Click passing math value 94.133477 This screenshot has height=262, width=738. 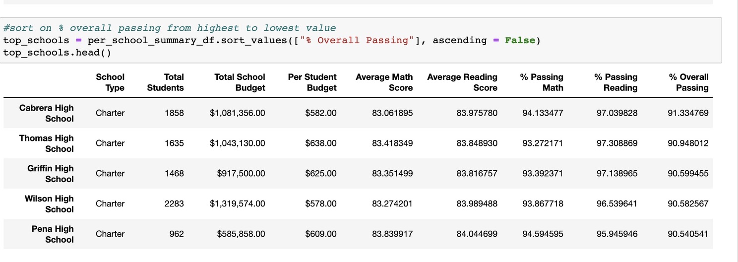(543, 113)
